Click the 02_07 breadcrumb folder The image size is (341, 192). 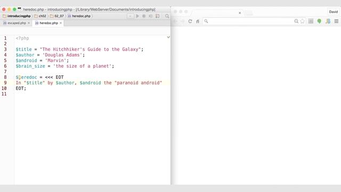tap(57, 16)
